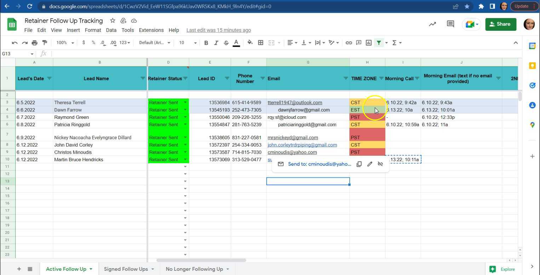Open comment history icon

pos(450,24)
